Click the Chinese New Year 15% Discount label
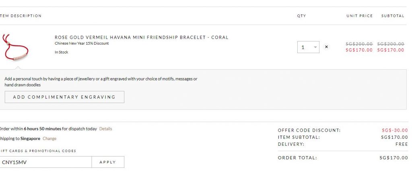The height and width of the screenshot is (171, 412). [x=82, y=43]
